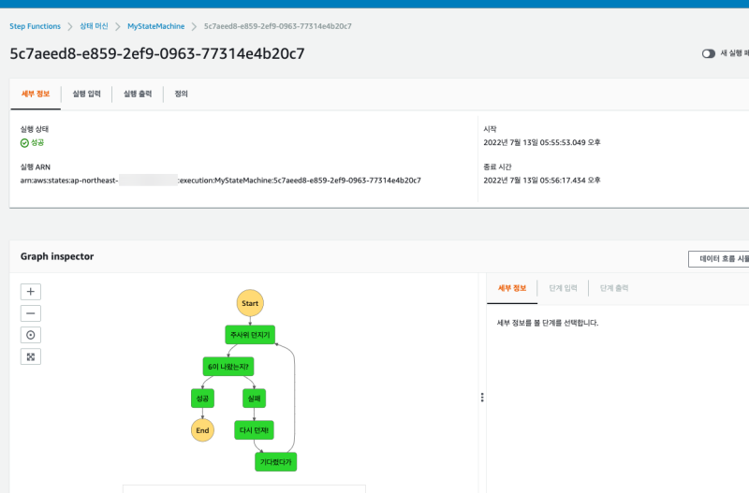Image resolution: width=749 pixels, height=493 pixels.
Task: Open the 정의 tab
Action: [x=182, y=94]
